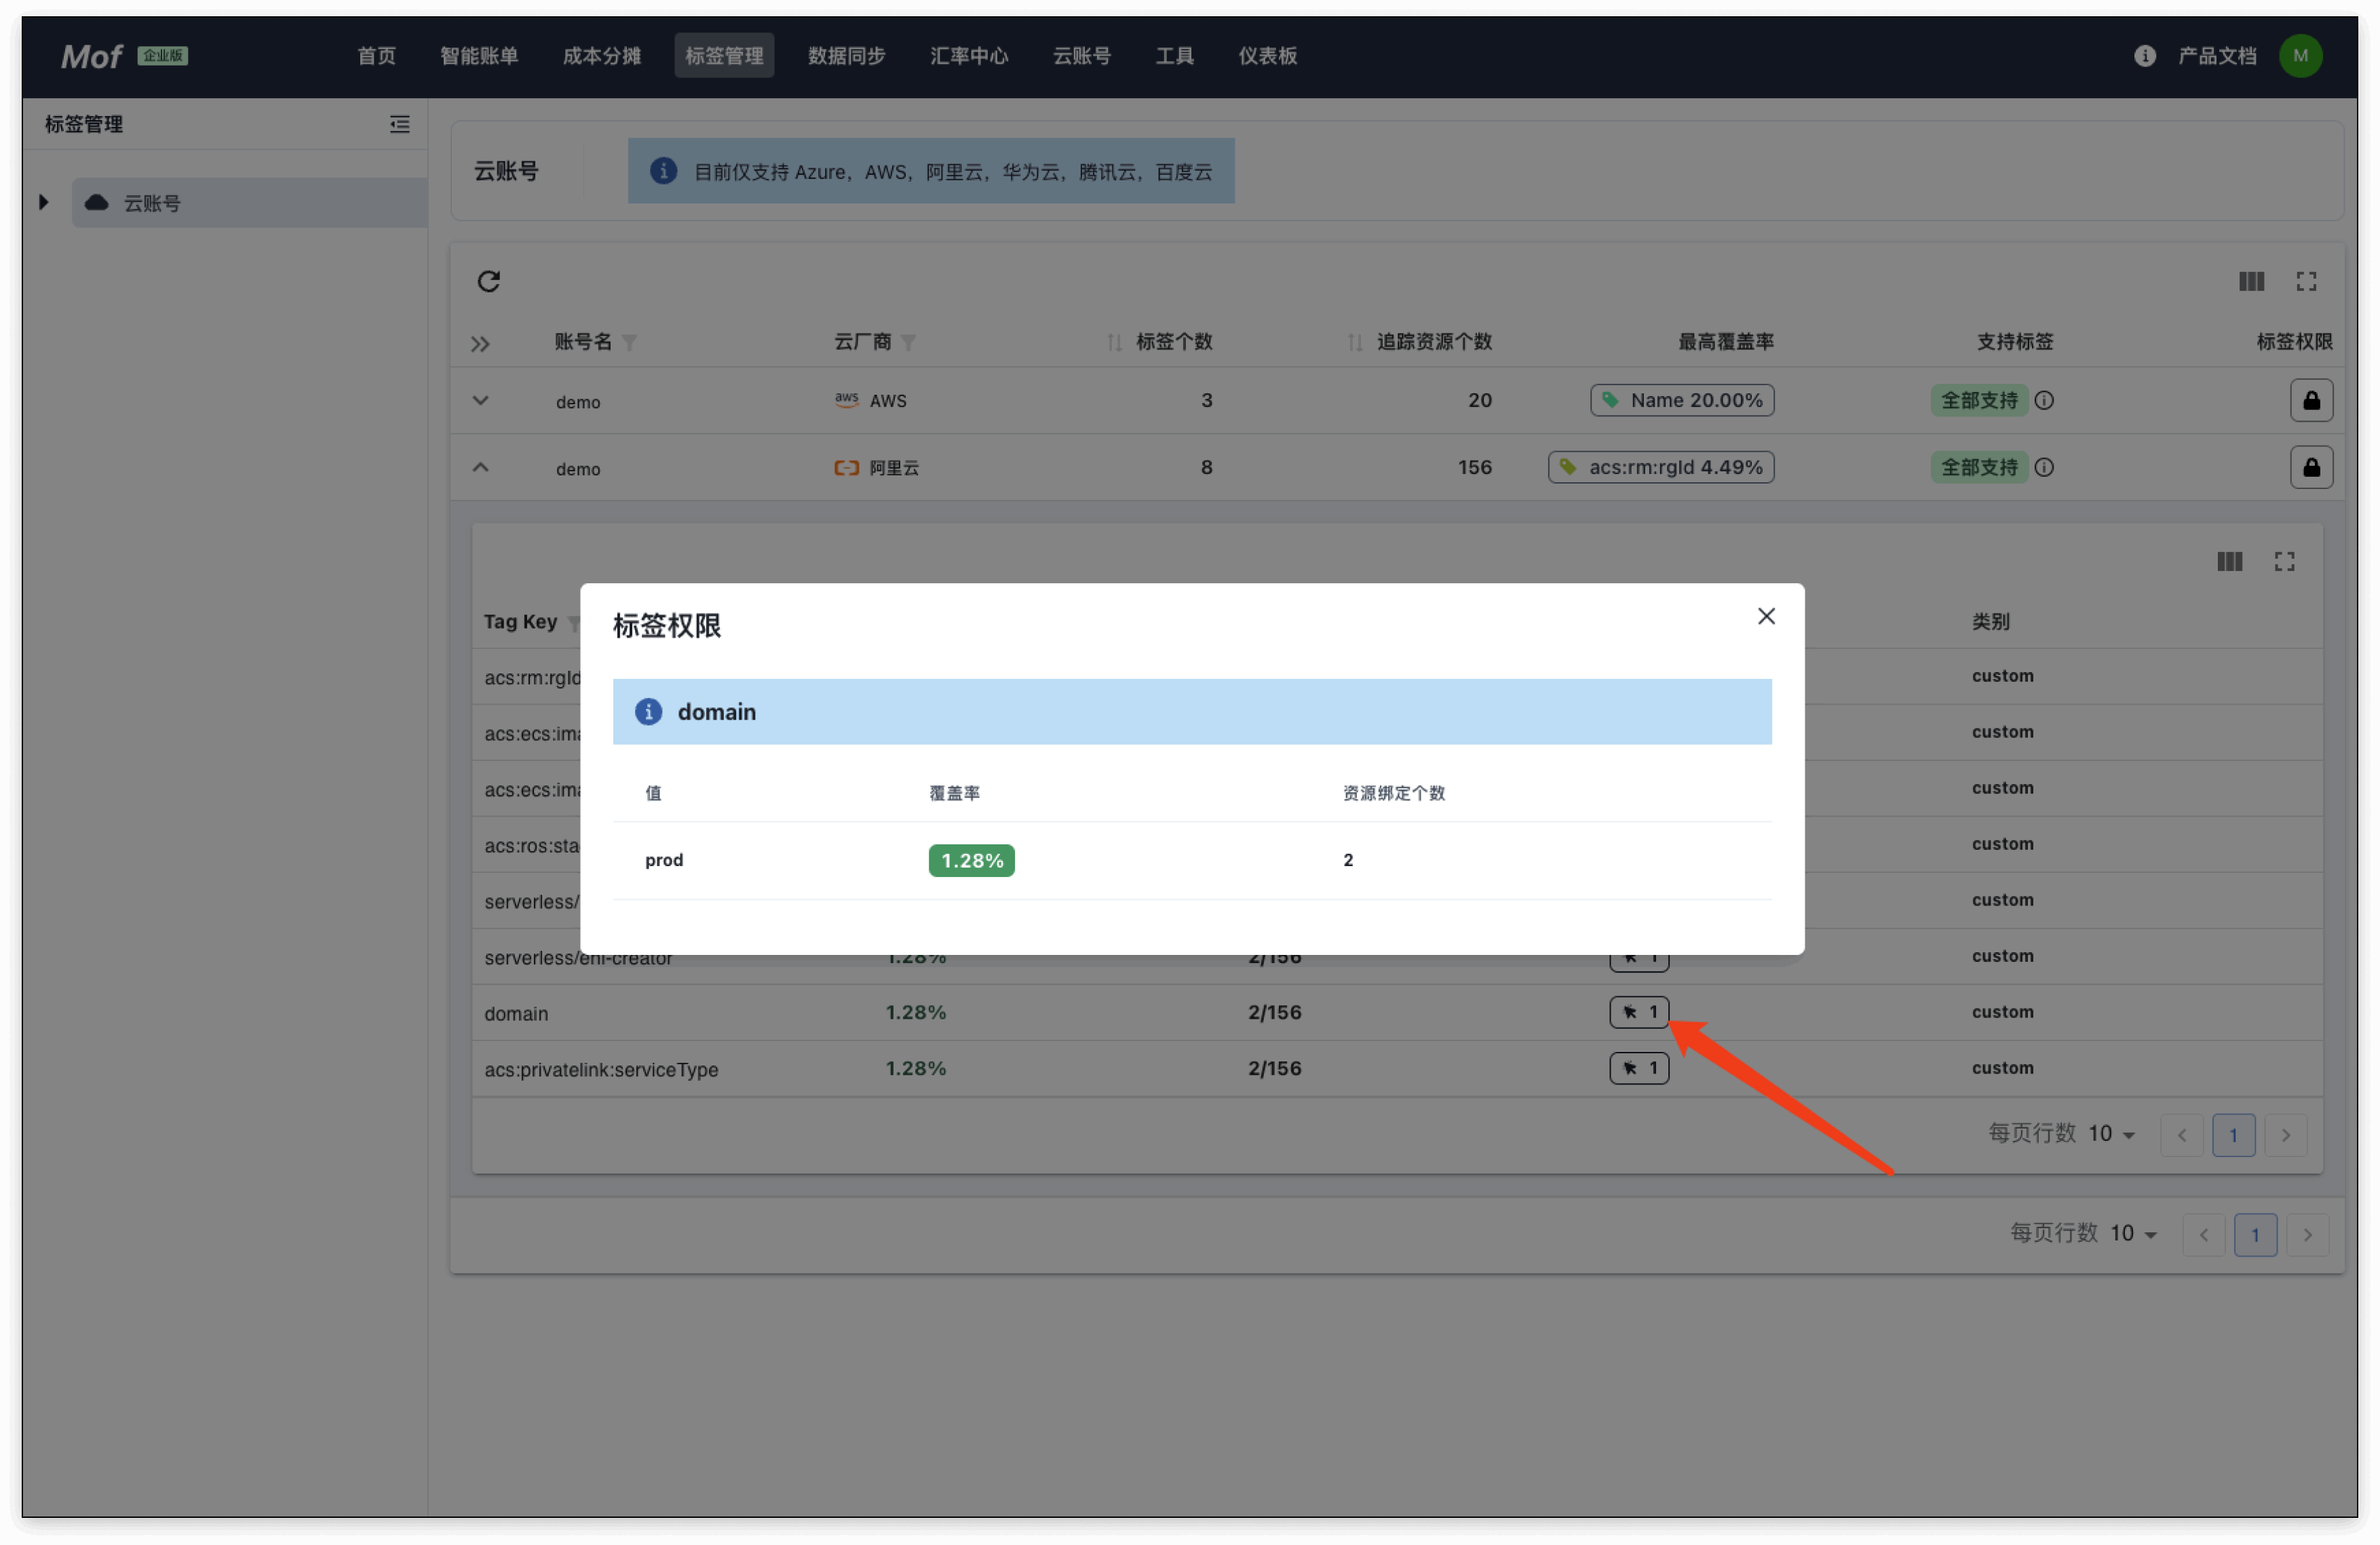2380x1545 pixels.
Task: Open the 仪表板 menu
Action: coord(1267,56)
